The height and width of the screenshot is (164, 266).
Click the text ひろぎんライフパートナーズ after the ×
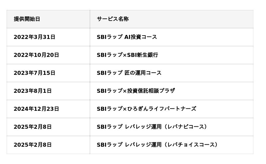point(162,109)
